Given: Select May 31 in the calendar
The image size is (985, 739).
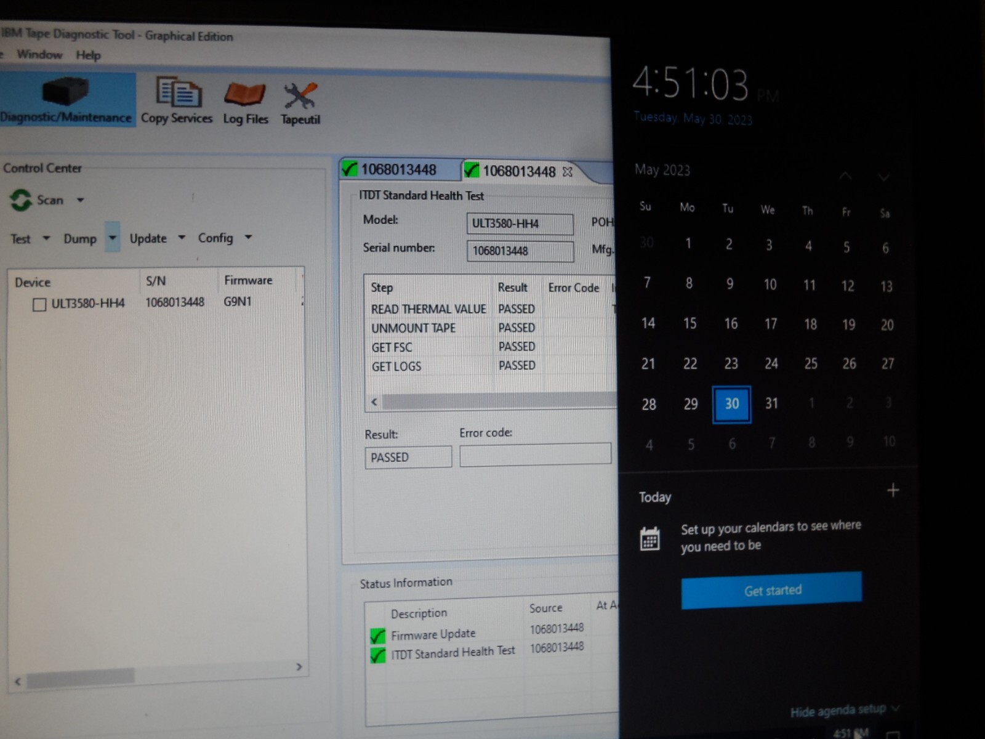Looking at the screenshot, I should coord(771,403).
